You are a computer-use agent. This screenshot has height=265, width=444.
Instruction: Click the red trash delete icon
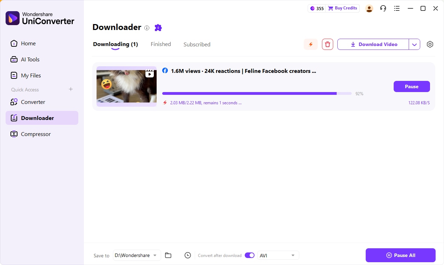[x=327, y=44]
